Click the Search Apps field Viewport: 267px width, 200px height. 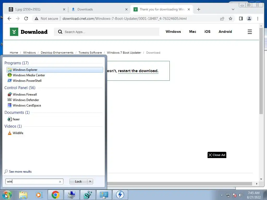(x=107, y=32)
